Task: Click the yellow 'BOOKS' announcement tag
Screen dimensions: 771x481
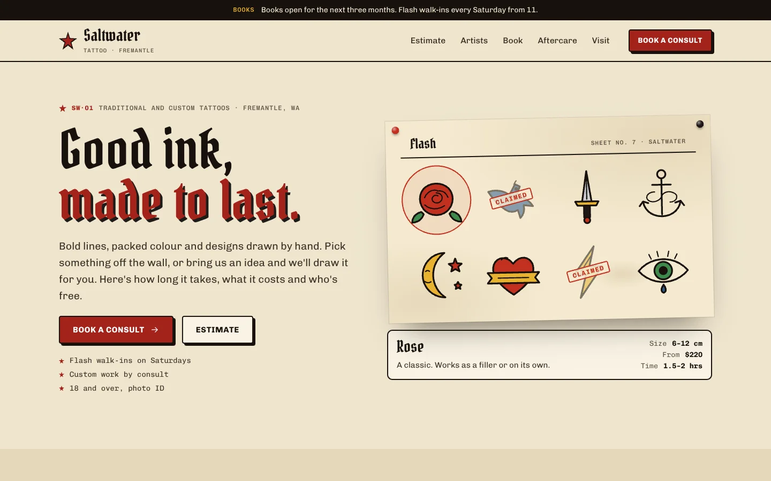Action: pos(244,10)
